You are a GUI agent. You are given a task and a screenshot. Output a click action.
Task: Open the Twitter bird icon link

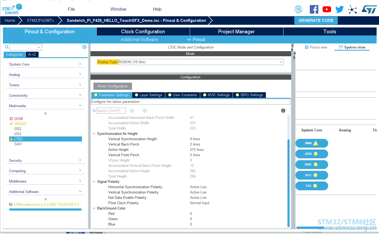pyautogui.click(x=340, y=9)
